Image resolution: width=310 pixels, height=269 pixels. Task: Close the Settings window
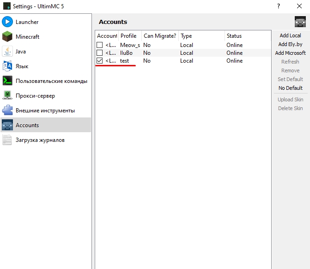pos(299,6)
